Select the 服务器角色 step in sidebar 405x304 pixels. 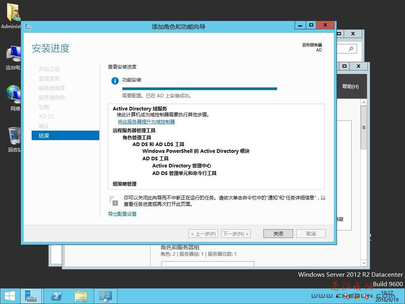52,98
